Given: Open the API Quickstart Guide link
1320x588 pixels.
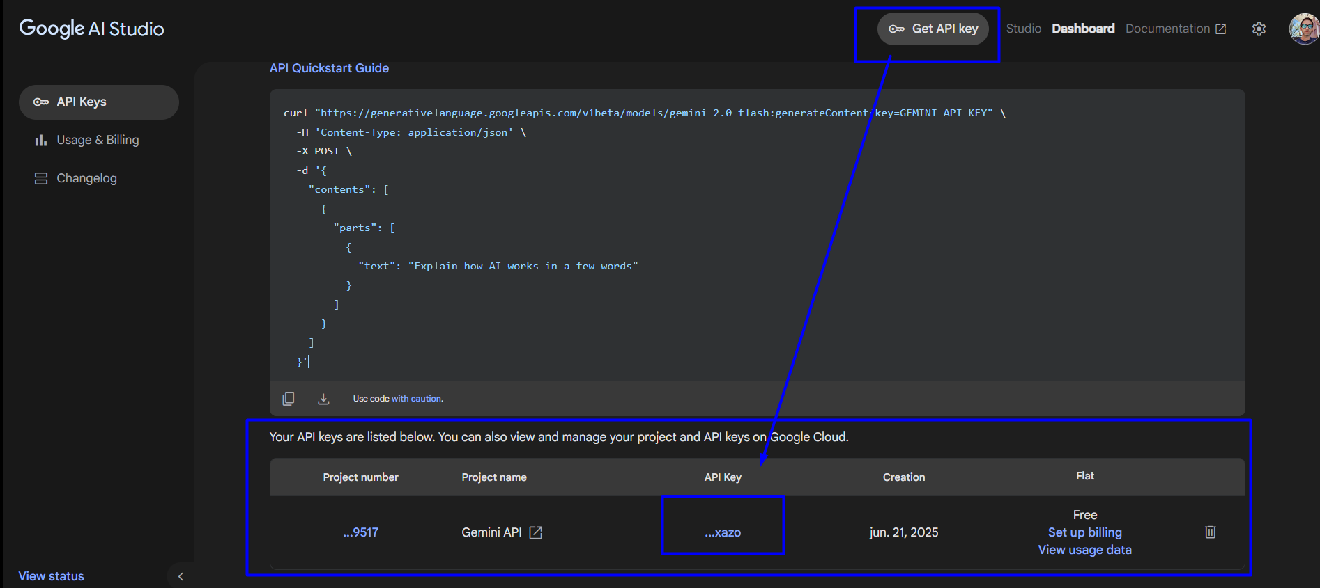Looking at the screenshot, I should tap(329, 68).
